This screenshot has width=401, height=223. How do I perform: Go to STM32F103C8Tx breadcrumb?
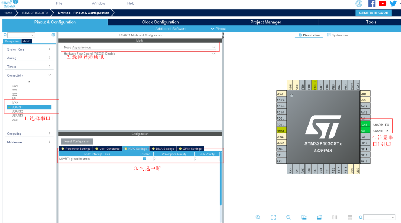35,13
